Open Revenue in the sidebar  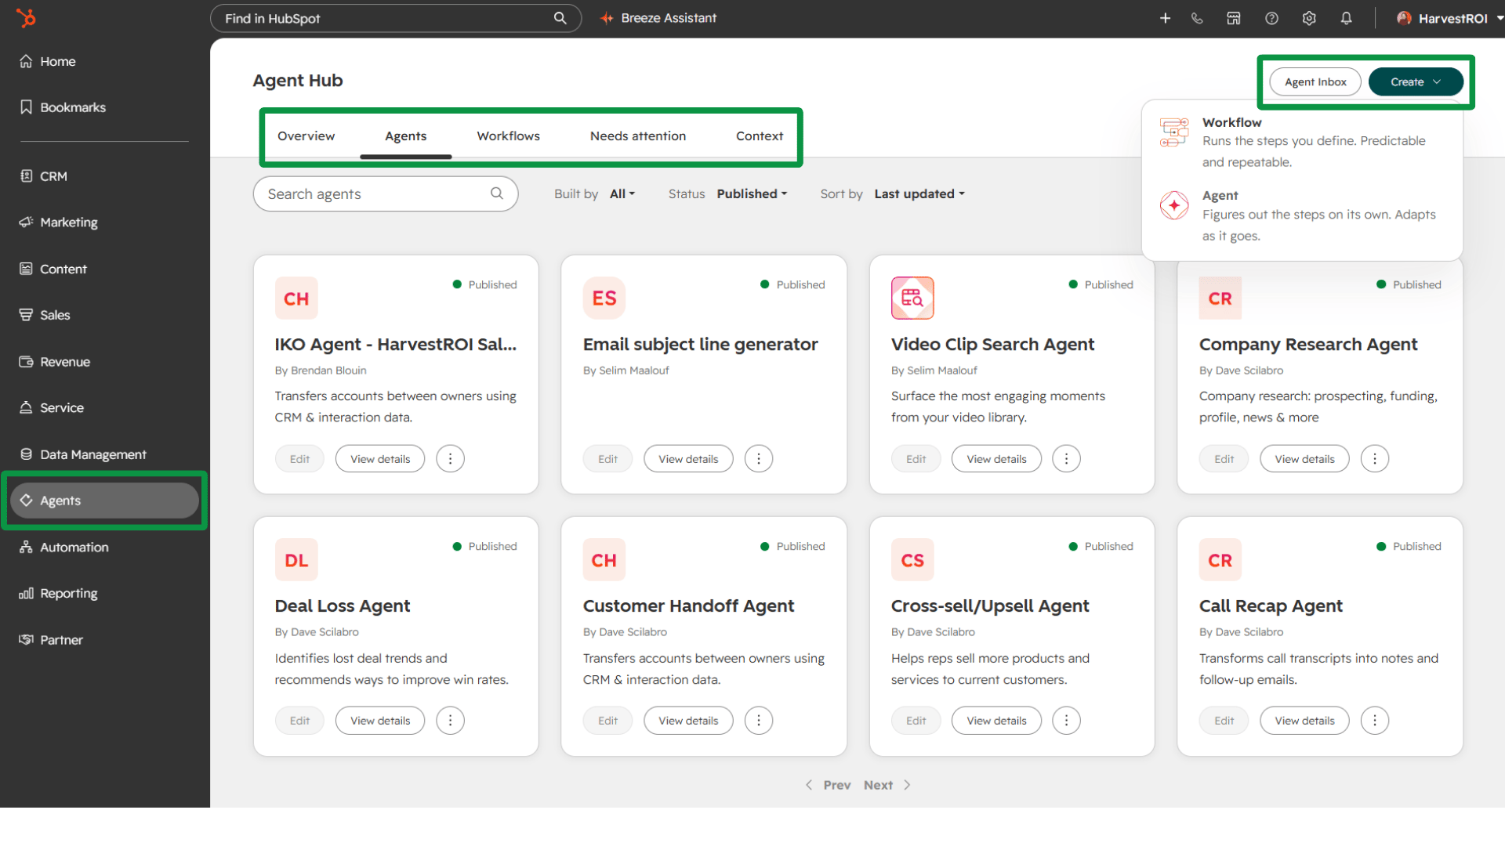coord(55,362)
